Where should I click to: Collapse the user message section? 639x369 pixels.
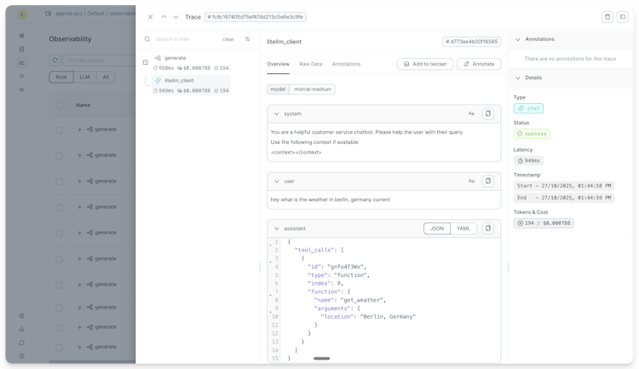coord(275,181)
